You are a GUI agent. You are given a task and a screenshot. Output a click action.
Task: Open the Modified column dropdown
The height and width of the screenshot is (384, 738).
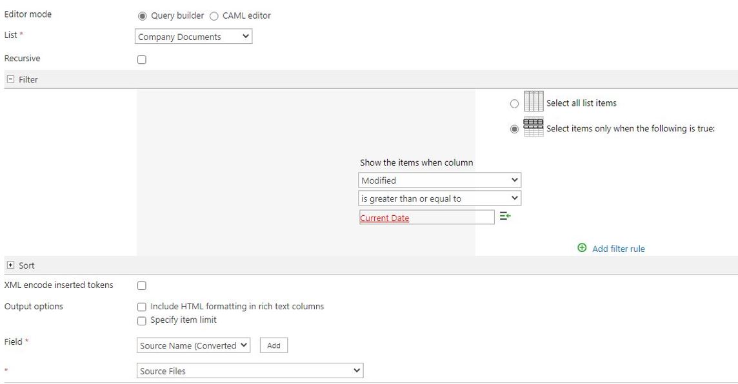click(x=441, y=180)
